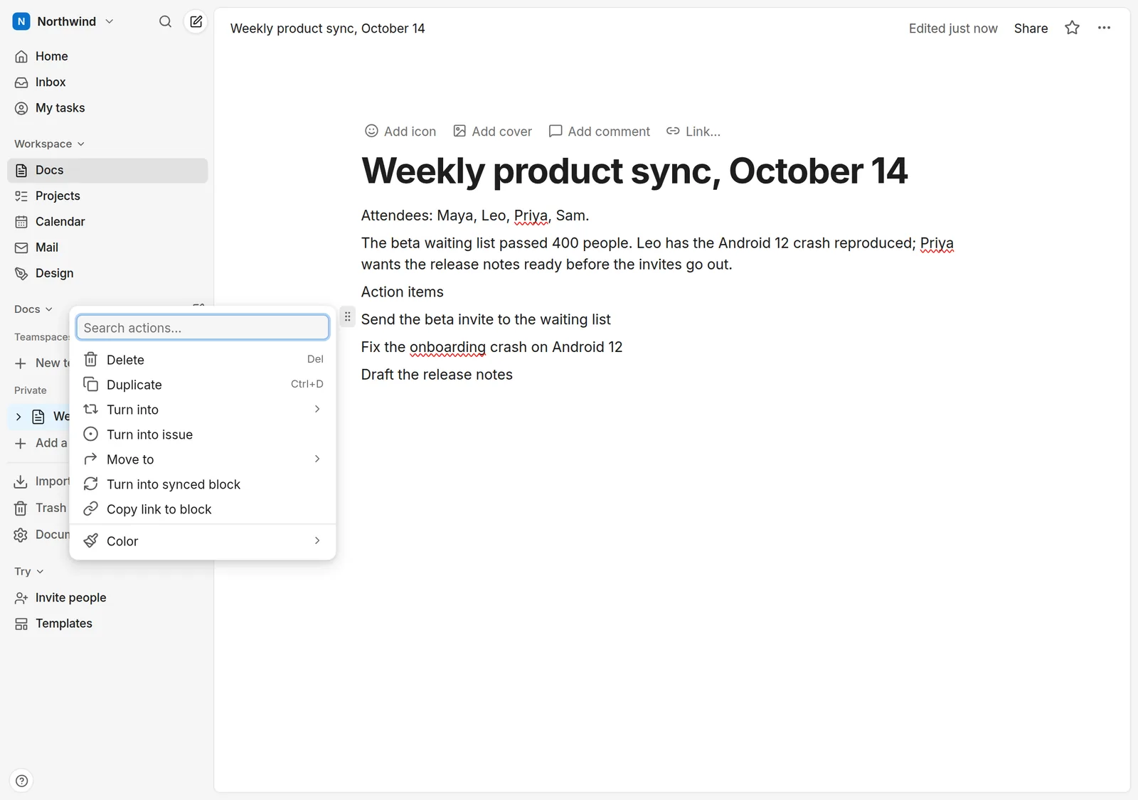Choose Delete from the block menu
The height and width of the screenshot is (800, 1138).
coord(203,360)
